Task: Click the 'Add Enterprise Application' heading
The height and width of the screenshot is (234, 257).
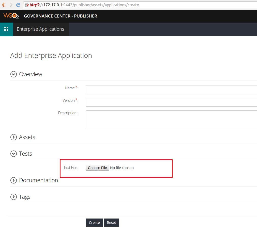Action: tap(51, 56)
